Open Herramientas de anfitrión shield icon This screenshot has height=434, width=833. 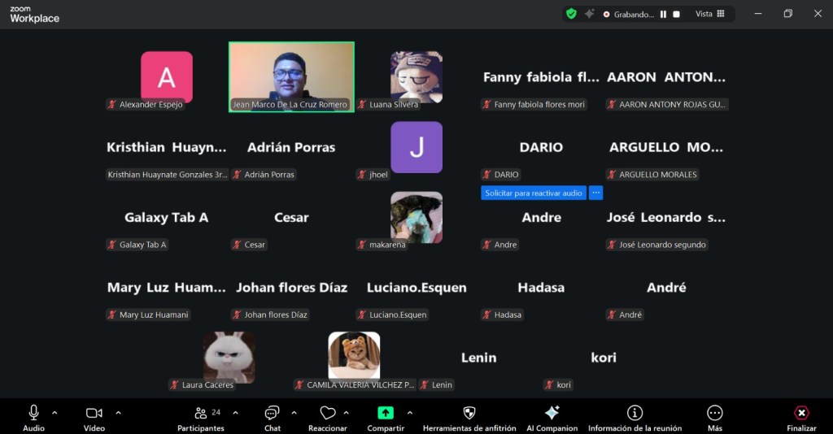click(x=469, y=418)
